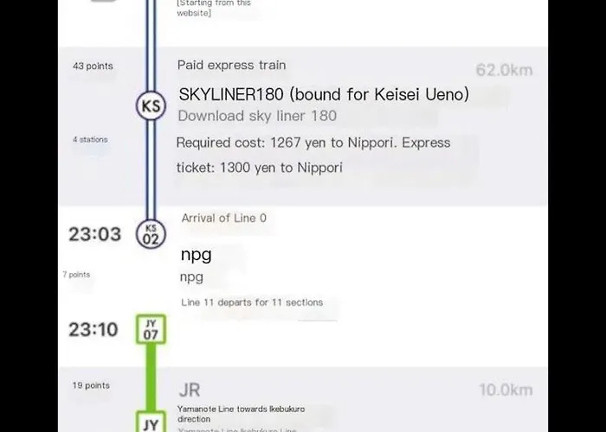Click Line 11 departs for 11 sections
The width and height of the screenshot is (606, 432).
click(252, 302)
